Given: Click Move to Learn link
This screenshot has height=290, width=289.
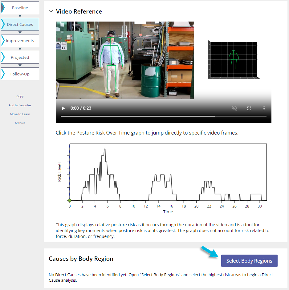Looking at the screenshot, I should click(20, 114).
